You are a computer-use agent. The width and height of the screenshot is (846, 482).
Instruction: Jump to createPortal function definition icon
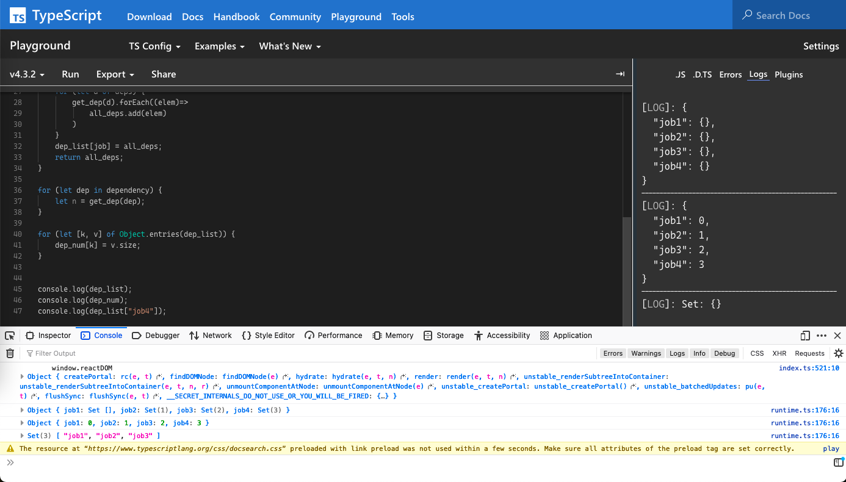(160, 377)
